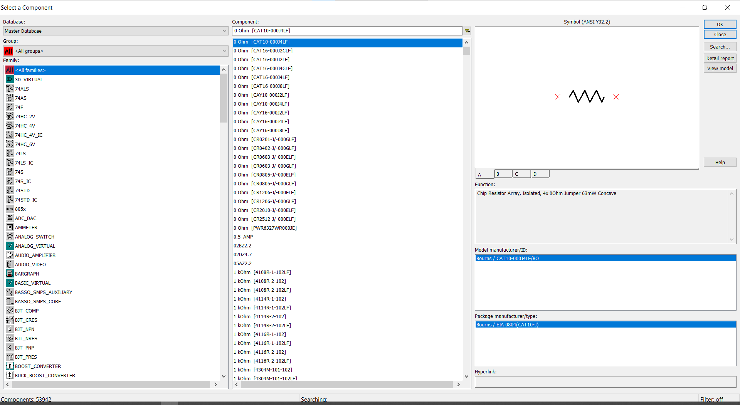Select component 0 Ohm [CAT16-000J2GLF]

pos(347,51)
